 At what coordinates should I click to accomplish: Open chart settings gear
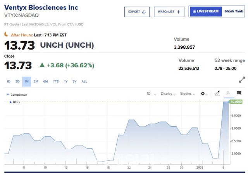click(x=203, y=93)
